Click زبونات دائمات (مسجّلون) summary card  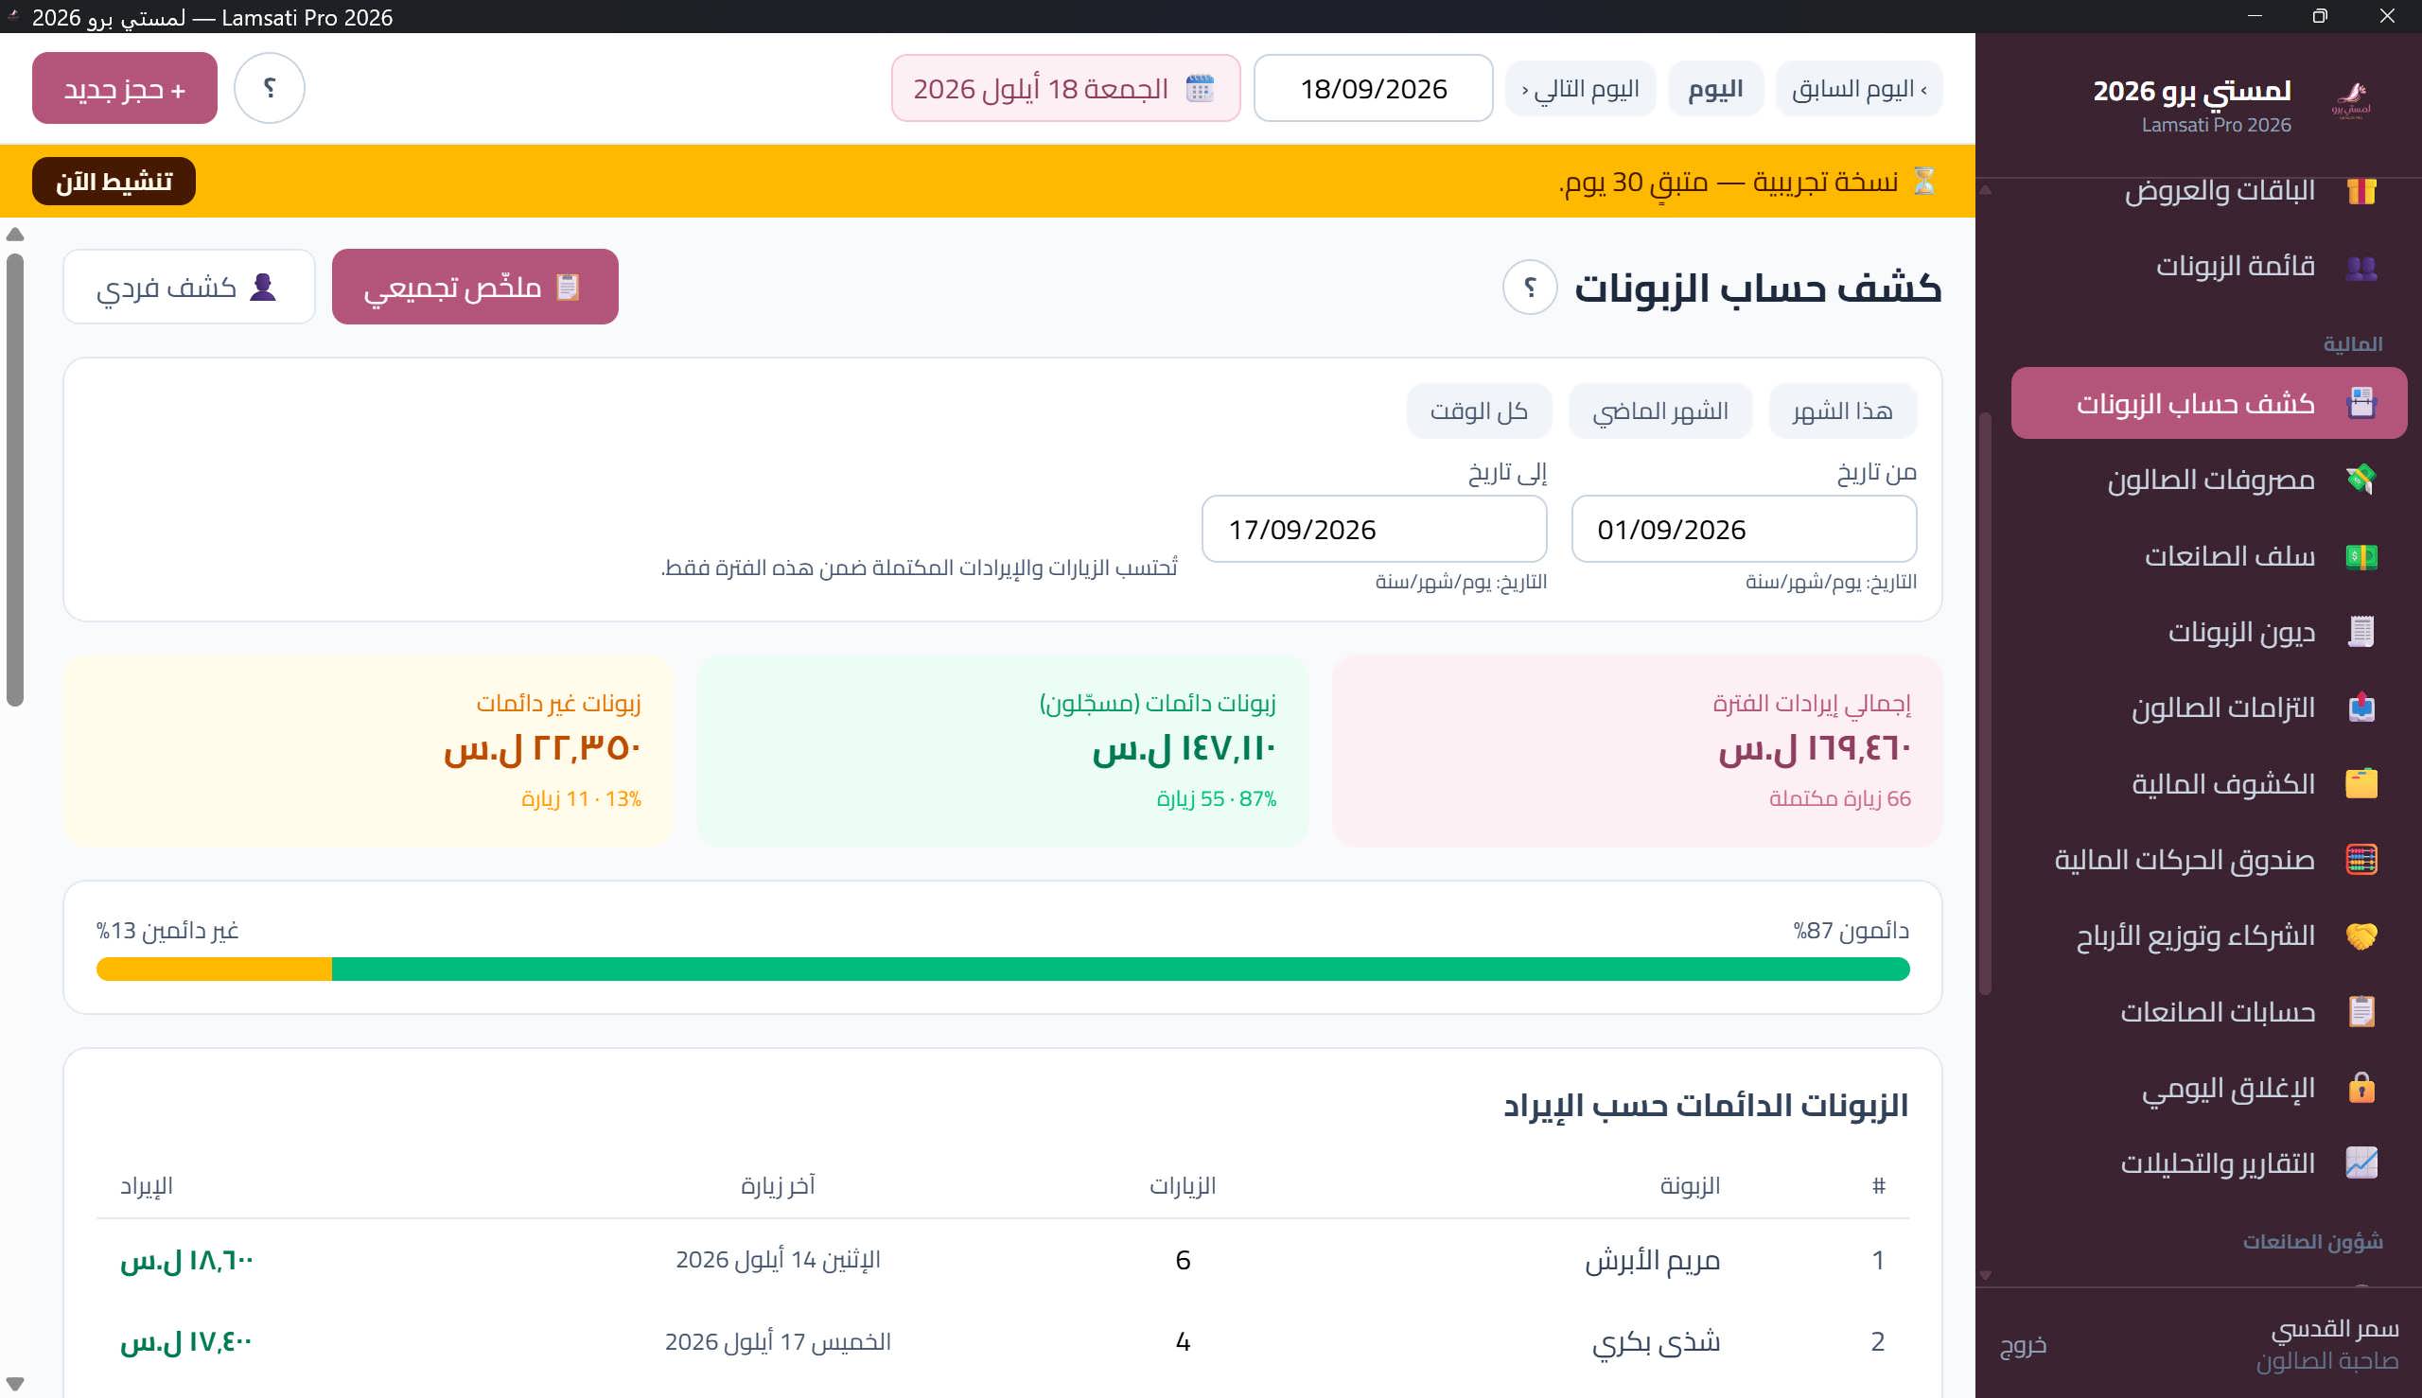1003,752
